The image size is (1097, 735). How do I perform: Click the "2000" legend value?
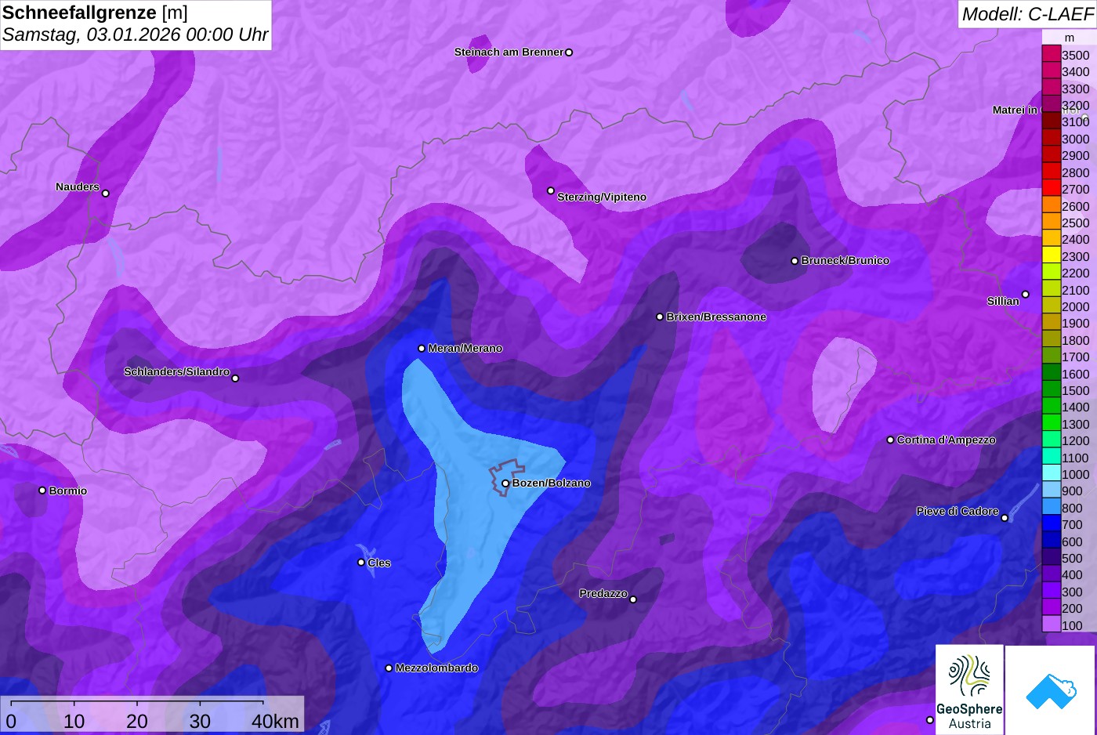click(x=1075, y=306)
